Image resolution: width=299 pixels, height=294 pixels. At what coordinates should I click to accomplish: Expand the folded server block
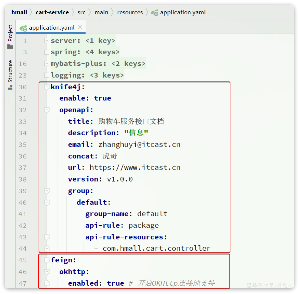(47, 41)
